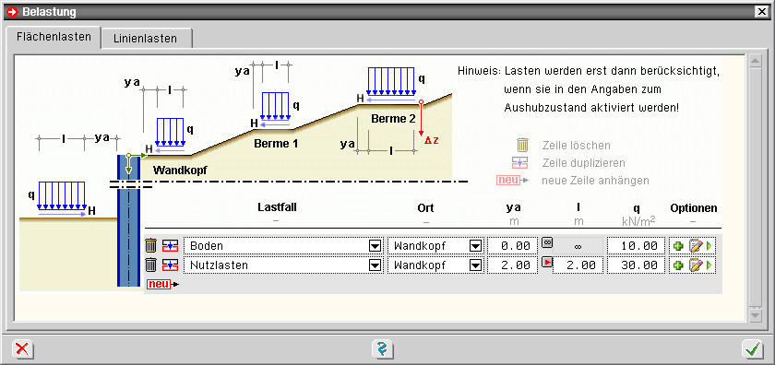Click the q value field showing 30.00
Viewport: 775px width, 365px height.
(636, 265)
